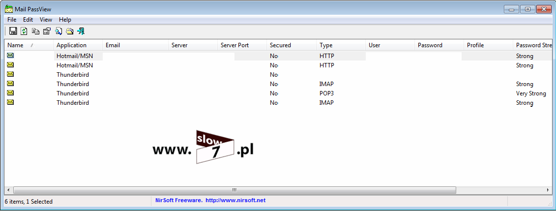This screenshot has height=211, width=556.
Task: Select the Very Strong password strength cell
Action: pos(531,93)
